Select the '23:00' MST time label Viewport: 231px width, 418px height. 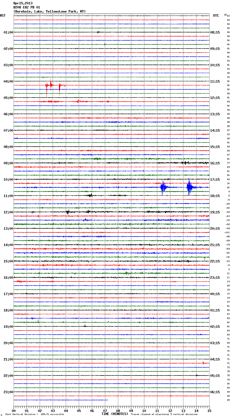coord(8,392)
